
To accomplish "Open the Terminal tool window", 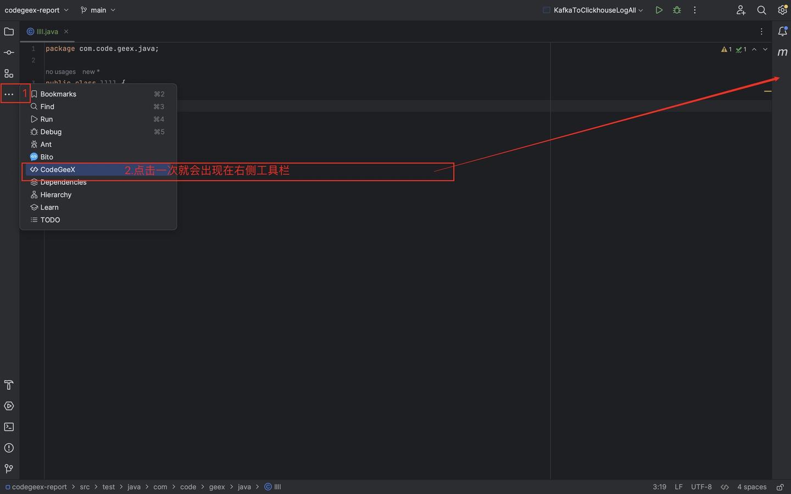I will 9,427.
